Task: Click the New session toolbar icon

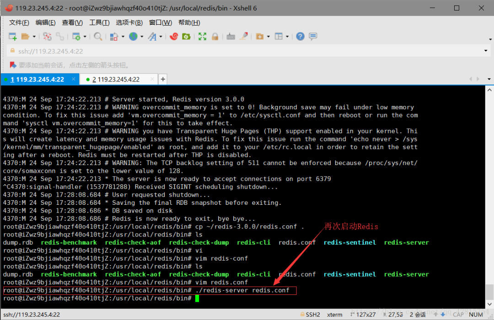Action: (13, 37)
